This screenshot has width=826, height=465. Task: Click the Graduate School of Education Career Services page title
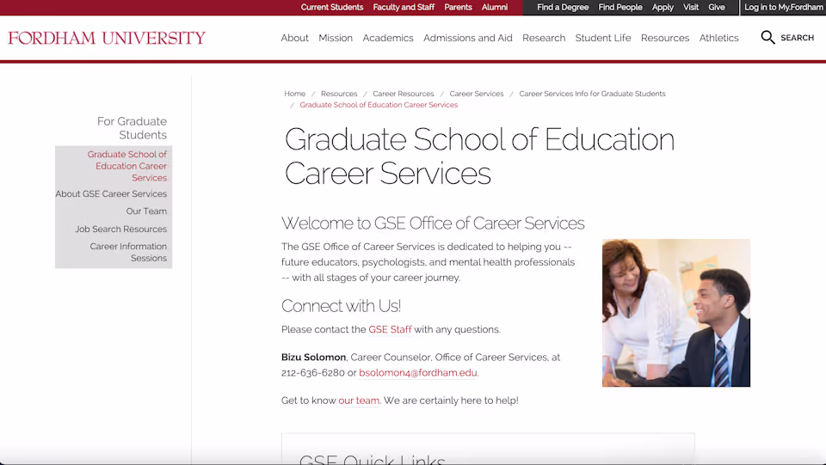tap(479, 156)
